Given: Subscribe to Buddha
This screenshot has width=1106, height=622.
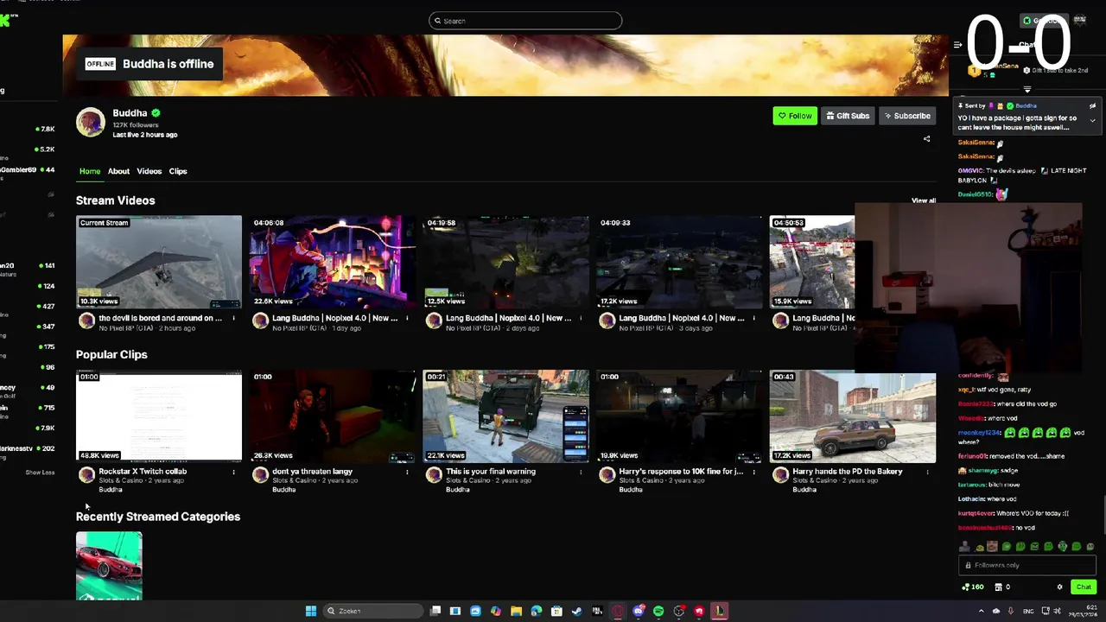Looking at the screenshot, I should click(907, 116).
